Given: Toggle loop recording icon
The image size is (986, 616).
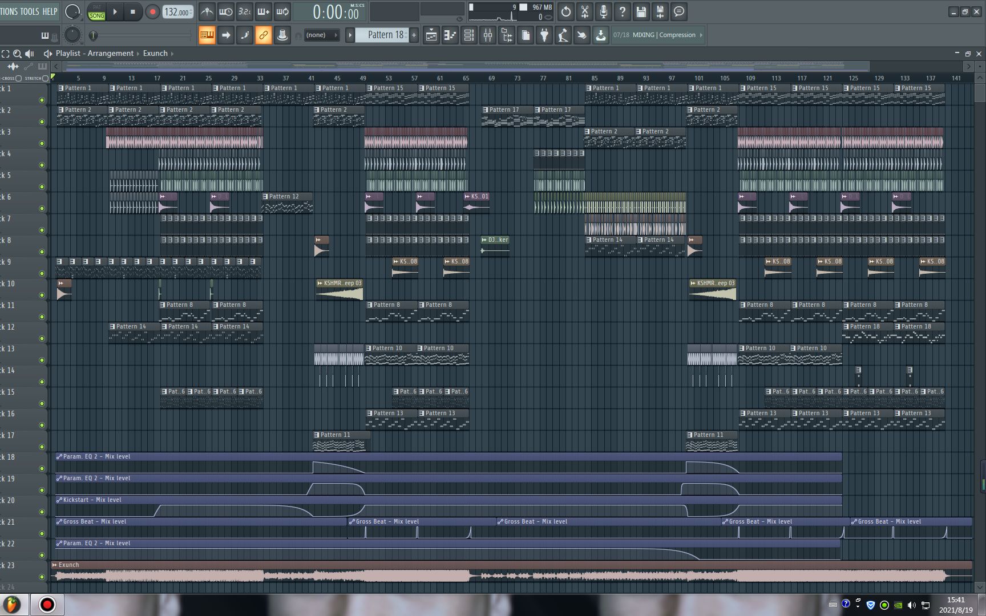Looking at the screenshot, I should (282, 11).
